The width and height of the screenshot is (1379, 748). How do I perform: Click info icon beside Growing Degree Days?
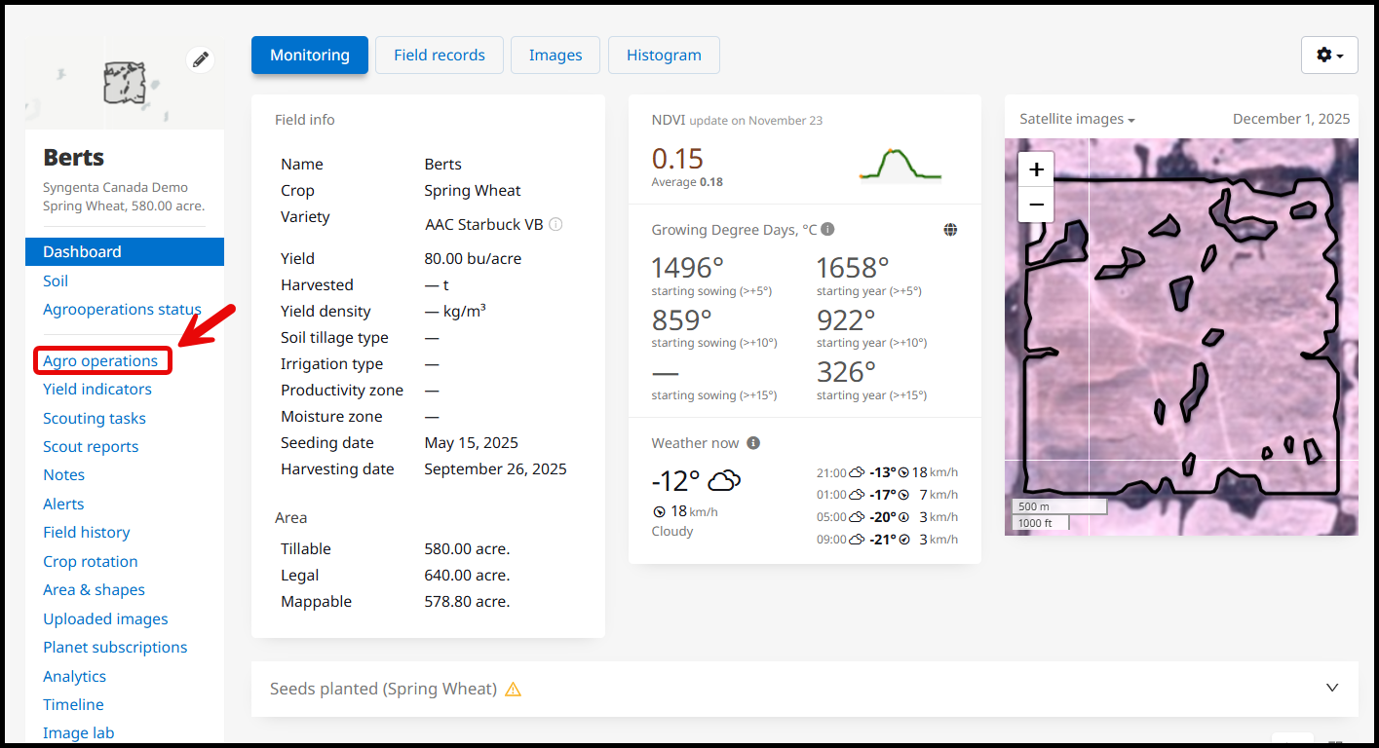pos(827,230)
